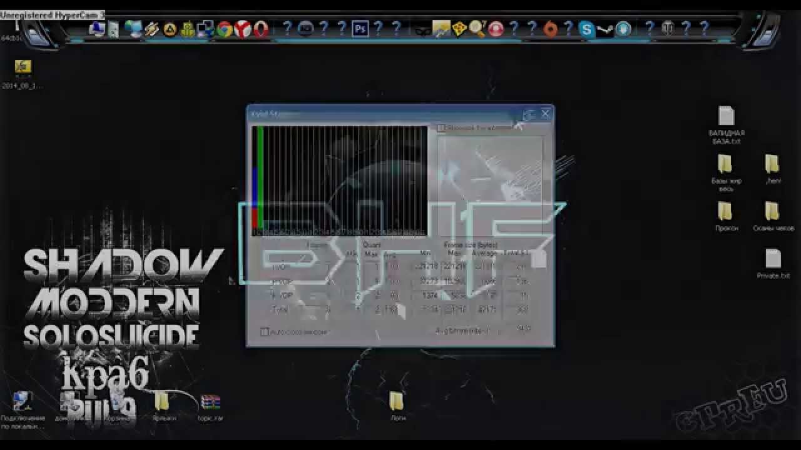Viewport: 801px width, 450px height.
Task: Launch Opera browser from the dock
Action: pos(261,29)
